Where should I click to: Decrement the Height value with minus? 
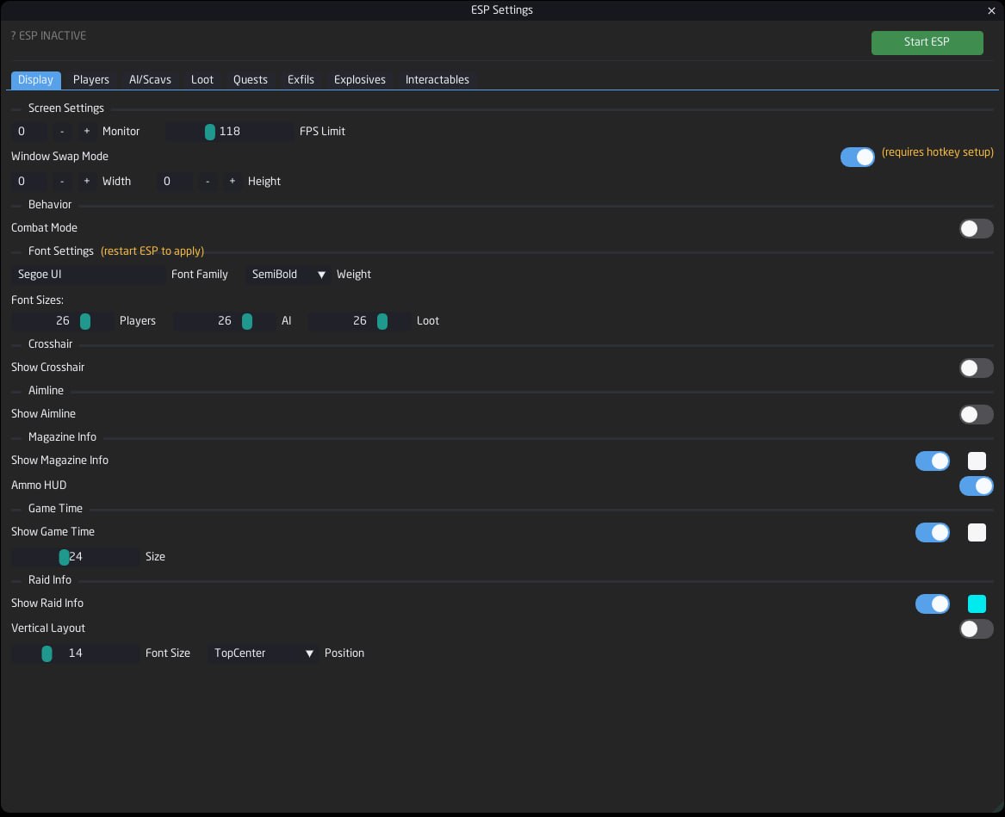[x=207, y=182]
